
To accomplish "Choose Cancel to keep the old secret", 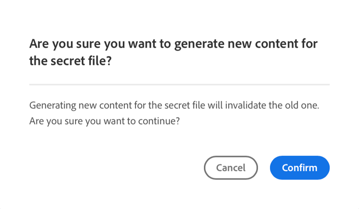I will pos(231,168).
